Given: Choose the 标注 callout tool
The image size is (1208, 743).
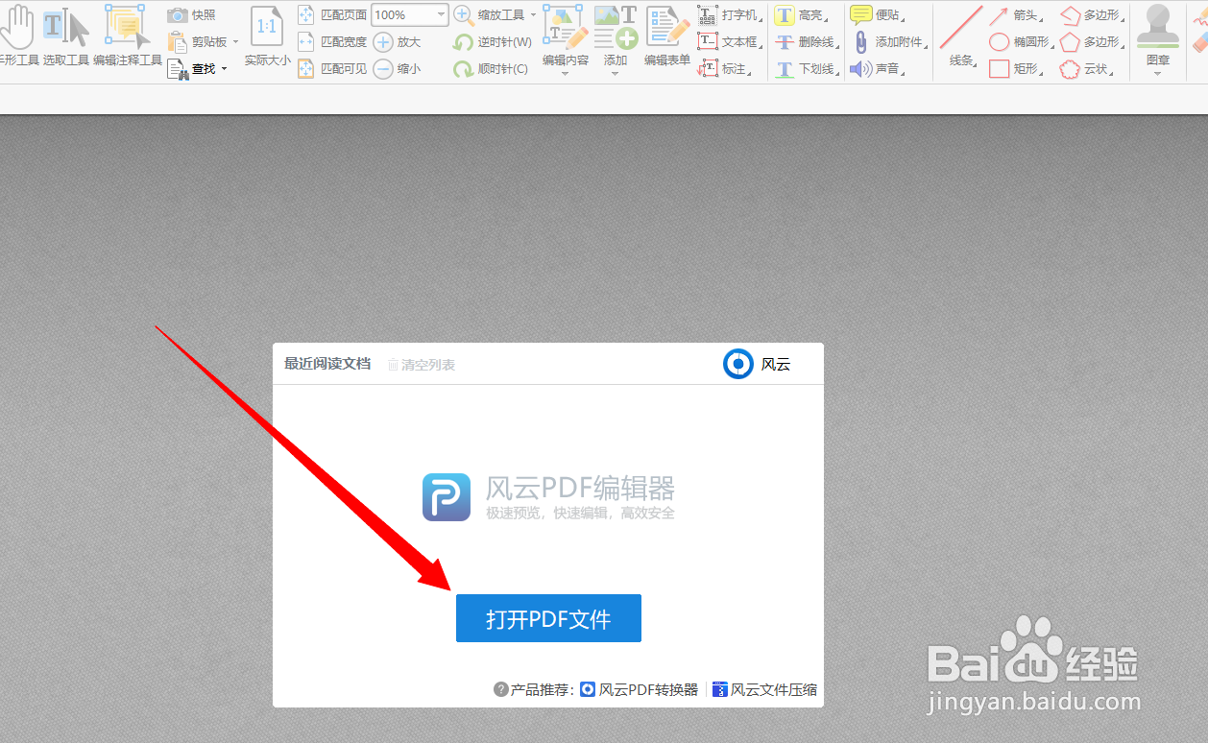Looking at the screenshot, I should 725,68.
